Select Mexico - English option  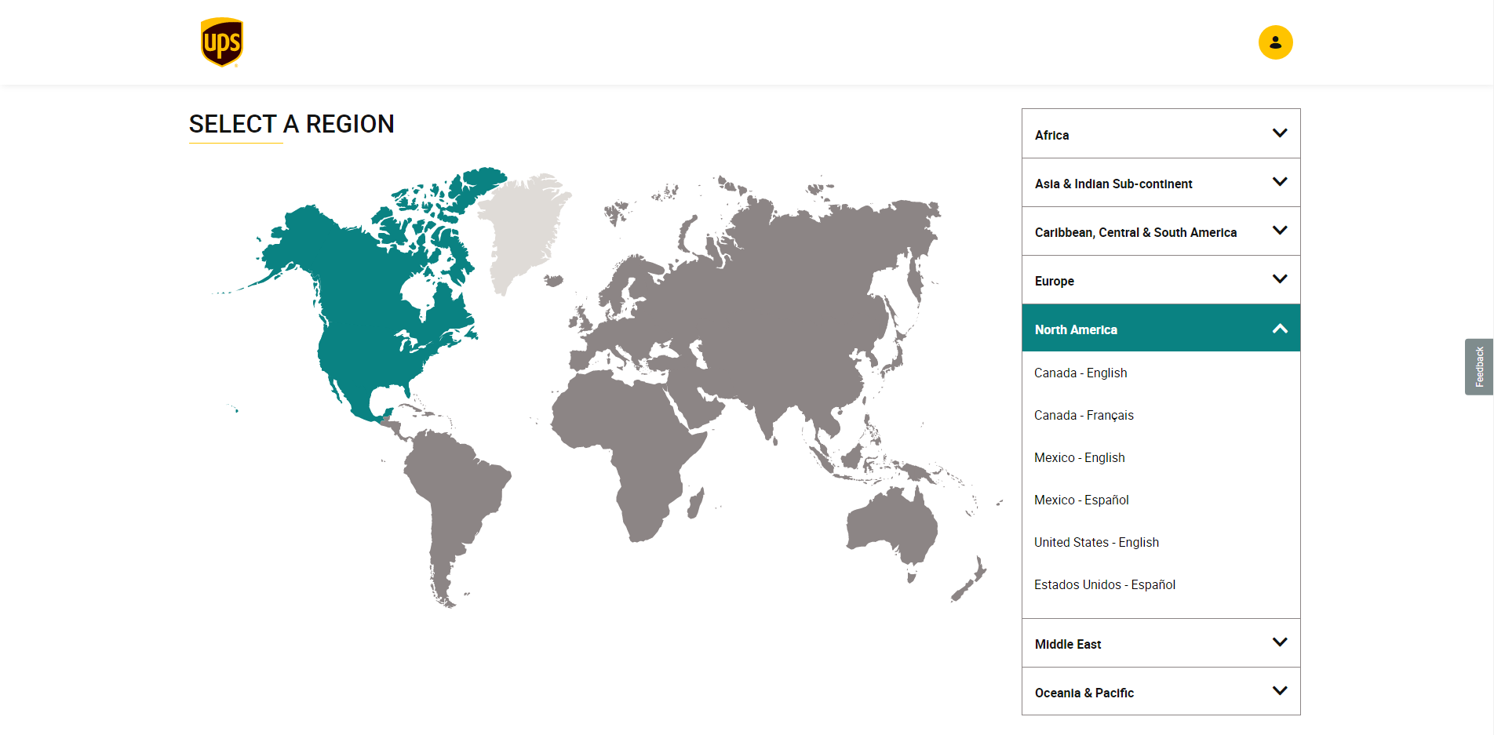(x=1079, y=457)
